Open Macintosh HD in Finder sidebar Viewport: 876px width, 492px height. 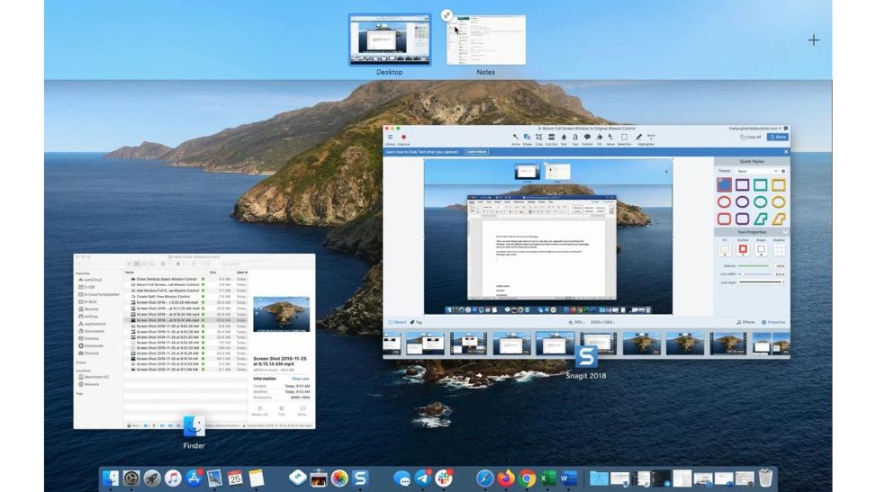94,377
